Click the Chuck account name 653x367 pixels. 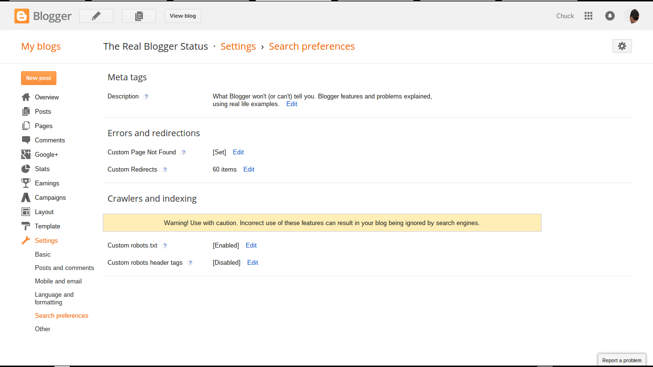coord(565,16)
